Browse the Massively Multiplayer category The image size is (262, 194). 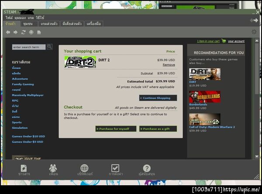click(28, 95)
